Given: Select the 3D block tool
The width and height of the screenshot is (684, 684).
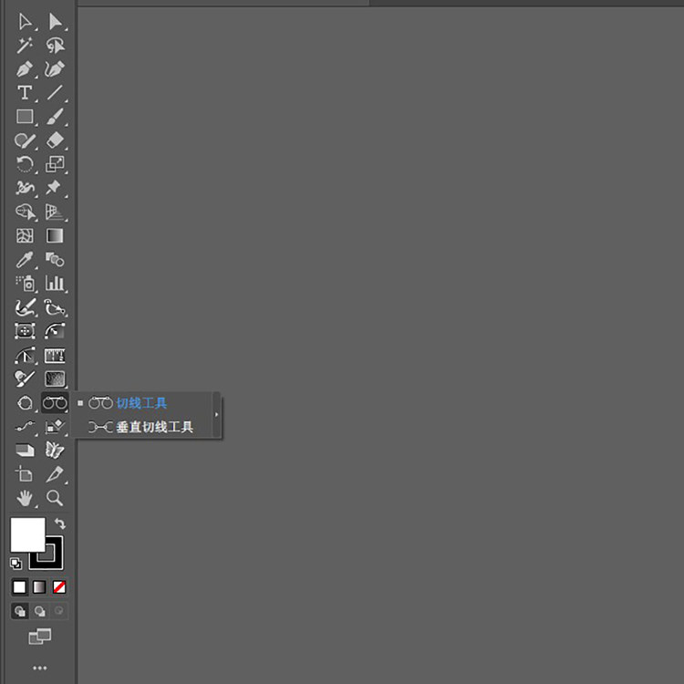Looking at the screenshot, I should point(25,450).
